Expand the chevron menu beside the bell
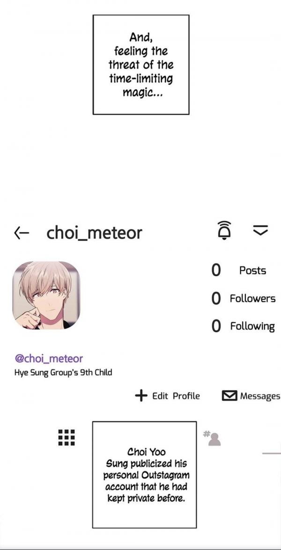 (x=260, y=230)
